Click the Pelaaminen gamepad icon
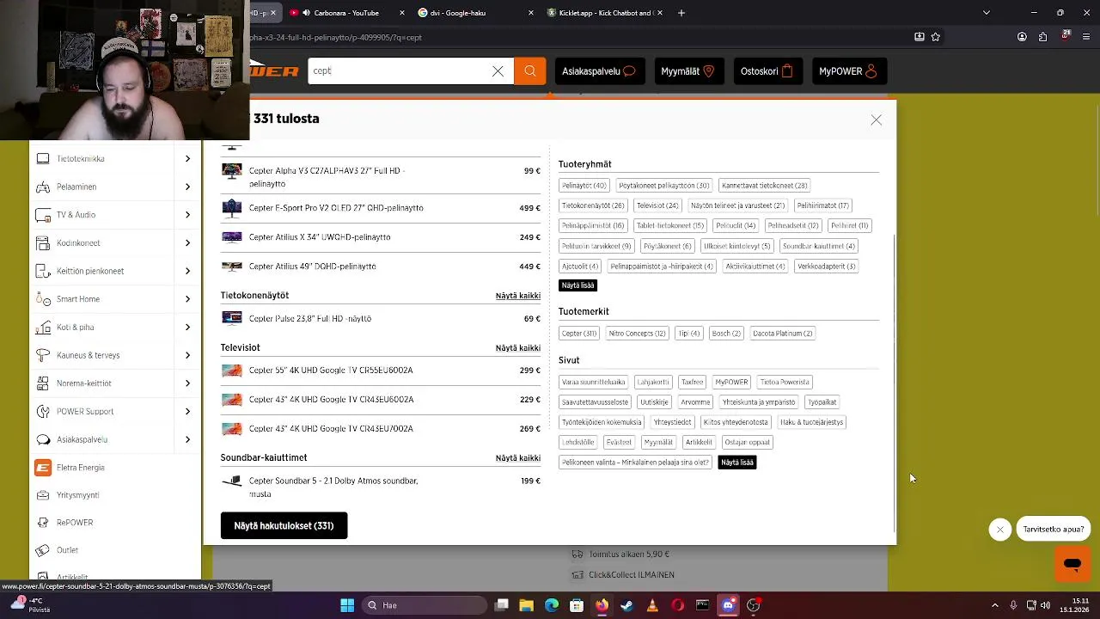Image resolution: width=1100 pixels, height=619 pixels. coord(43,187)
